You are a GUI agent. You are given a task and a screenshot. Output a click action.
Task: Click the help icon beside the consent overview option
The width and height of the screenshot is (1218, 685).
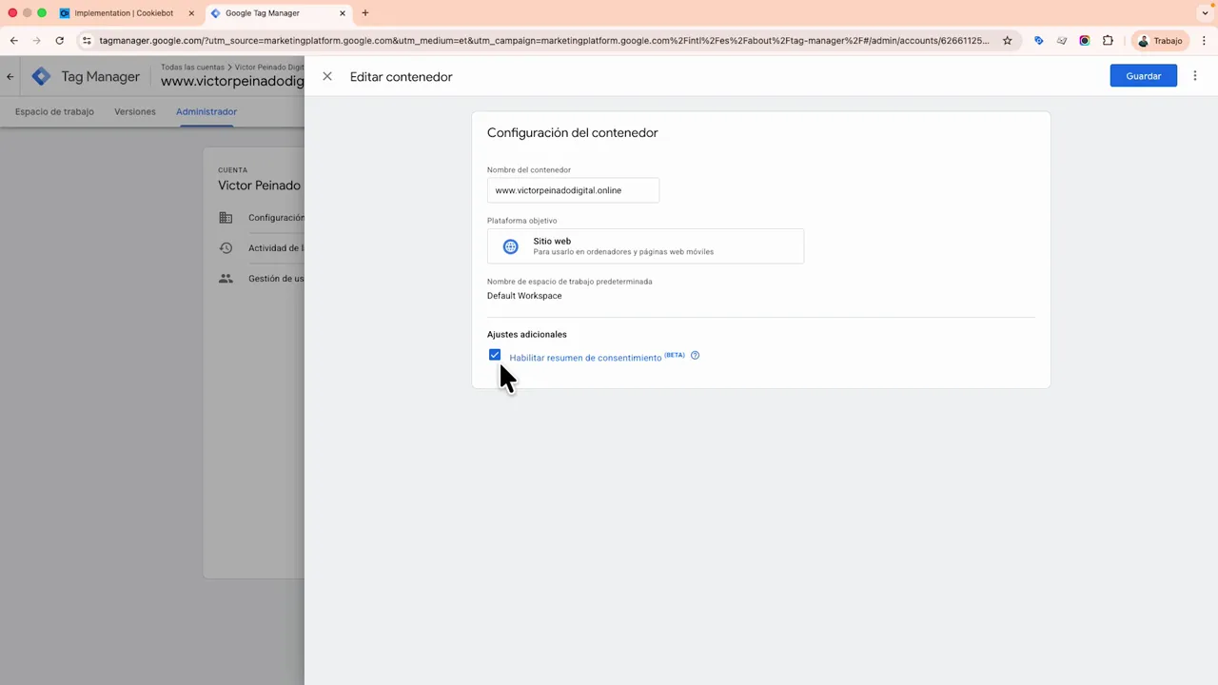click(x=695, y=356)
